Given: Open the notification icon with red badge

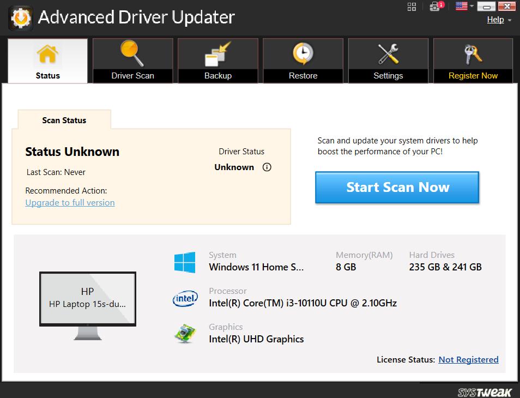Looking at the screenshot, I should pos(436,7).
